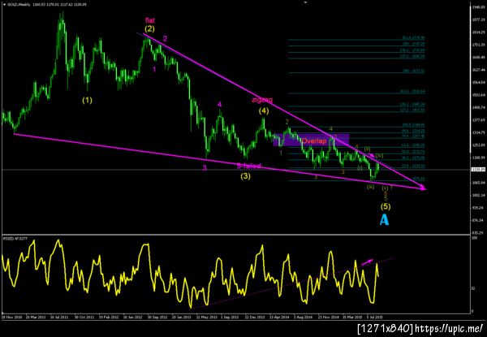Select the large blue 'A' label
The image size is (487, 337).
(x=385, y=220)
